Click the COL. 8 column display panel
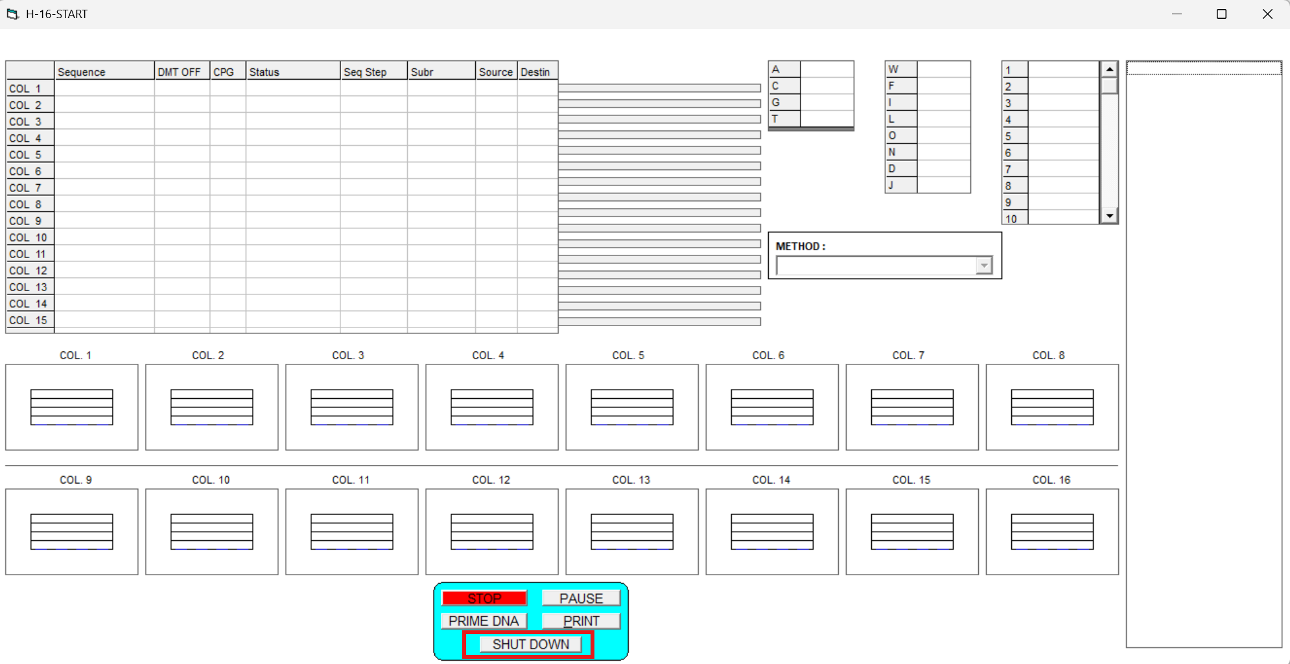This screenshot has width=1290, height=664. 1052,407
